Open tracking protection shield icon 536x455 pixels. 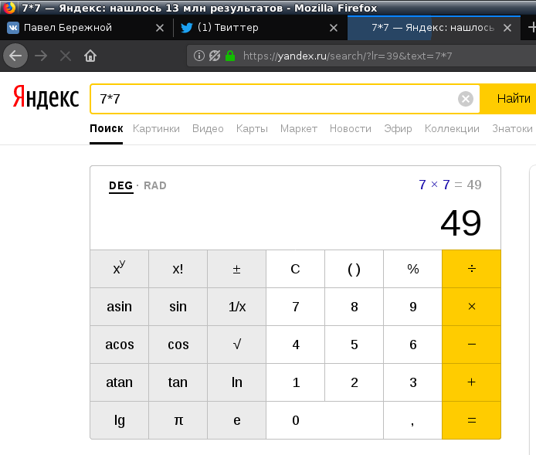(215, 56)
